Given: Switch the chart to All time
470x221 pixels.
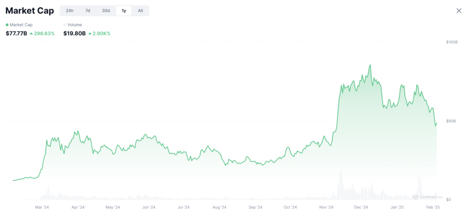Looking at the screenshot, I should [140, 11].
